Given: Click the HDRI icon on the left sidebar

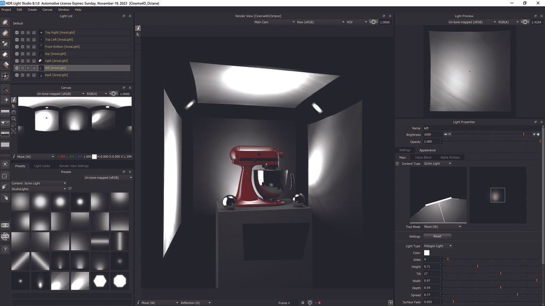Looking at the screenshot, I should 5,225.
